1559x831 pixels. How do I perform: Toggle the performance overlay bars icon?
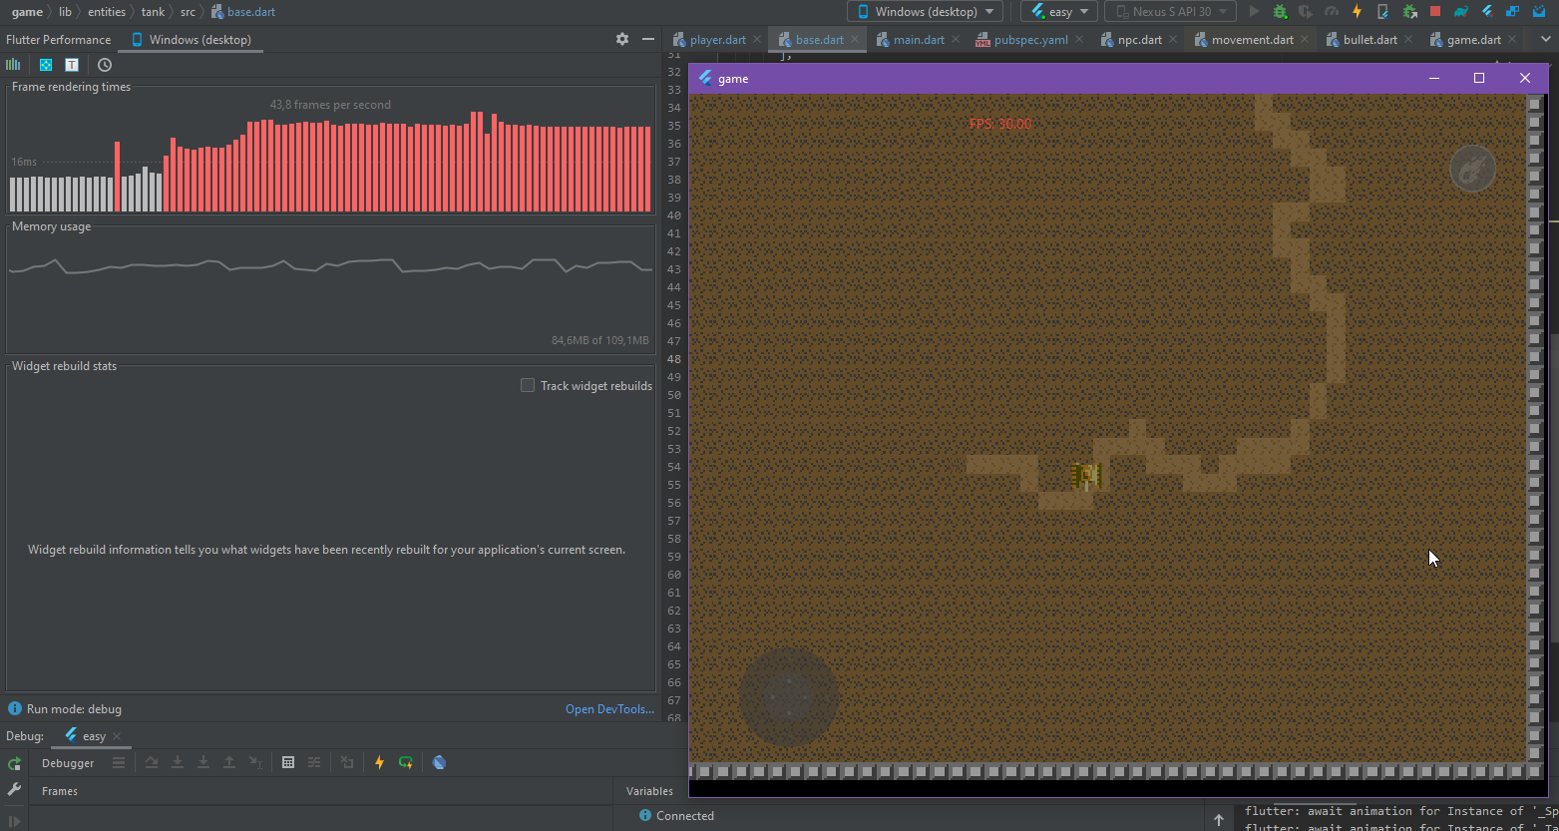[x=14, y=65]
